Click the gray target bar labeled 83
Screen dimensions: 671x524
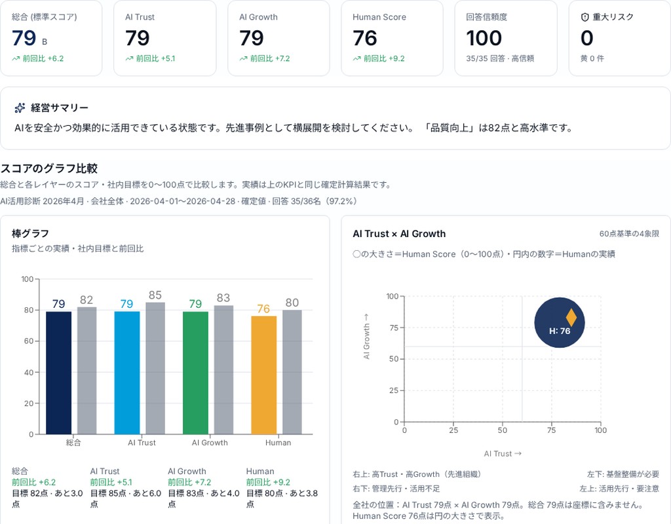tap(224, 369)
